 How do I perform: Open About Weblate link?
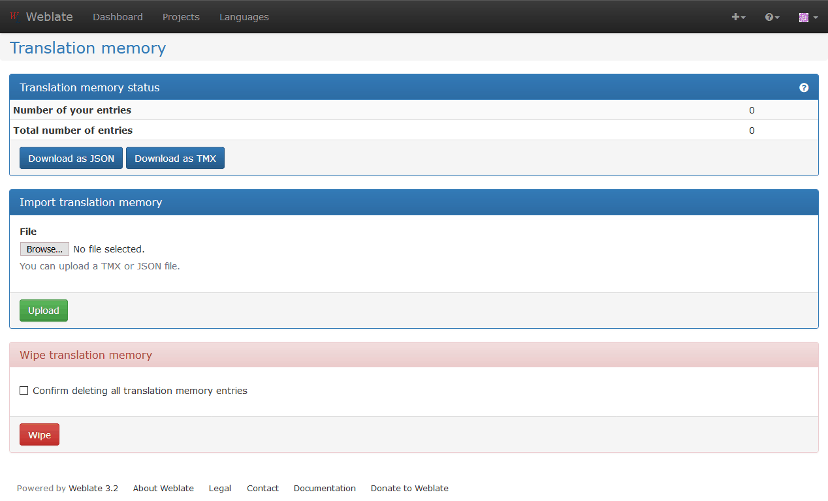coord(163,488)
